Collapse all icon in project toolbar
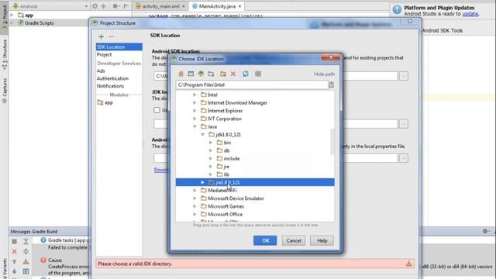This screenshot has height=279, width=496. click(103, 6)
